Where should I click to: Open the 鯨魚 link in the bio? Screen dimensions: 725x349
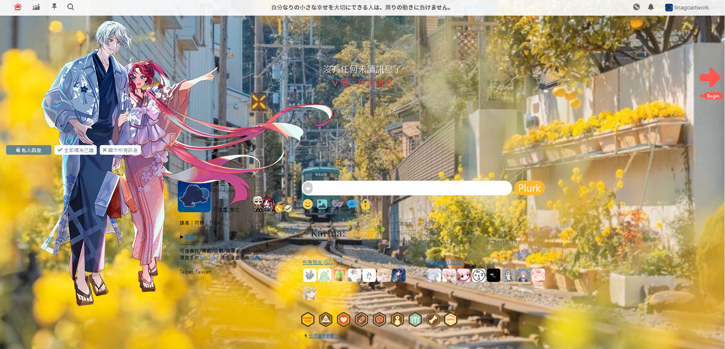pos(255,258)
